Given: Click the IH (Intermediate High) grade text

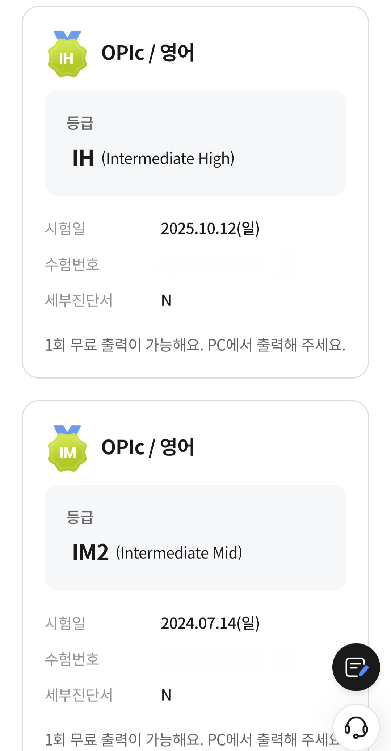Looking at the screenshot, I should 154,158.
